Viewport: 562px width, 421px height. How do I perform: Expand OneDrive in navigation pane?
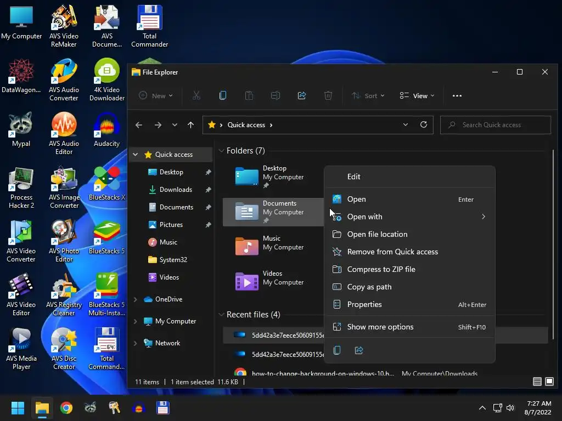(136, 299)
